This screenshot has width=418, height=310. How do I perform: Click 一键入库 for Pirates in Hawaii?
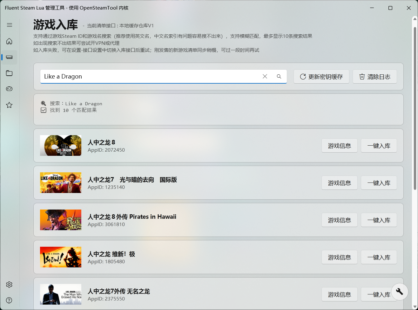point(379,220)
